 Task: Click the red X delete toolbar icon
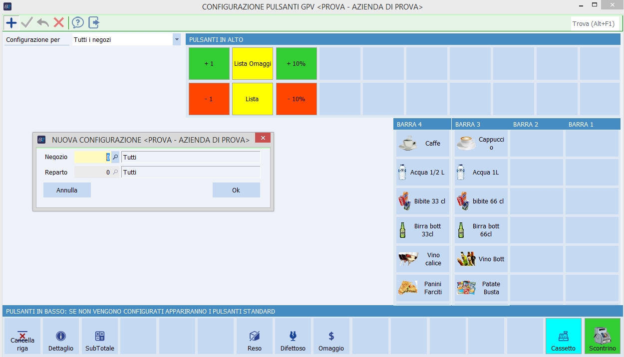click(59, 22)
